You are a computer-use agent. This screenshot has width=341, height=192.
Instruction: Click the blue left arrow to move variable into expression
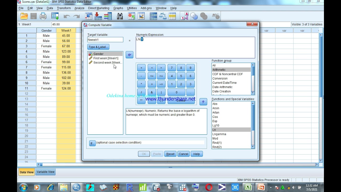(x=129, y=55)
